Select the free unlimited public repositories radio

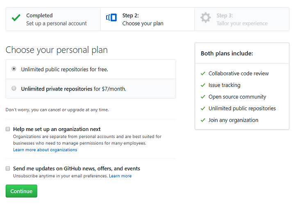click(x=14, y=69)
